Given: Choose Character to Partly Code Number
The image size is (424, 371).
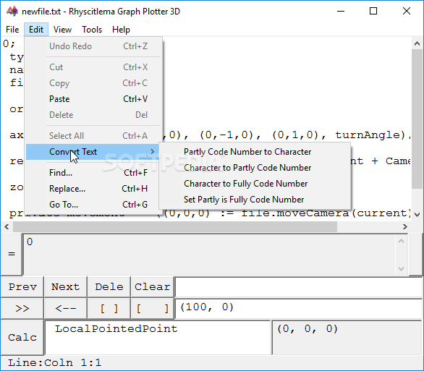Looking at the screenshot, I should 255,168.
